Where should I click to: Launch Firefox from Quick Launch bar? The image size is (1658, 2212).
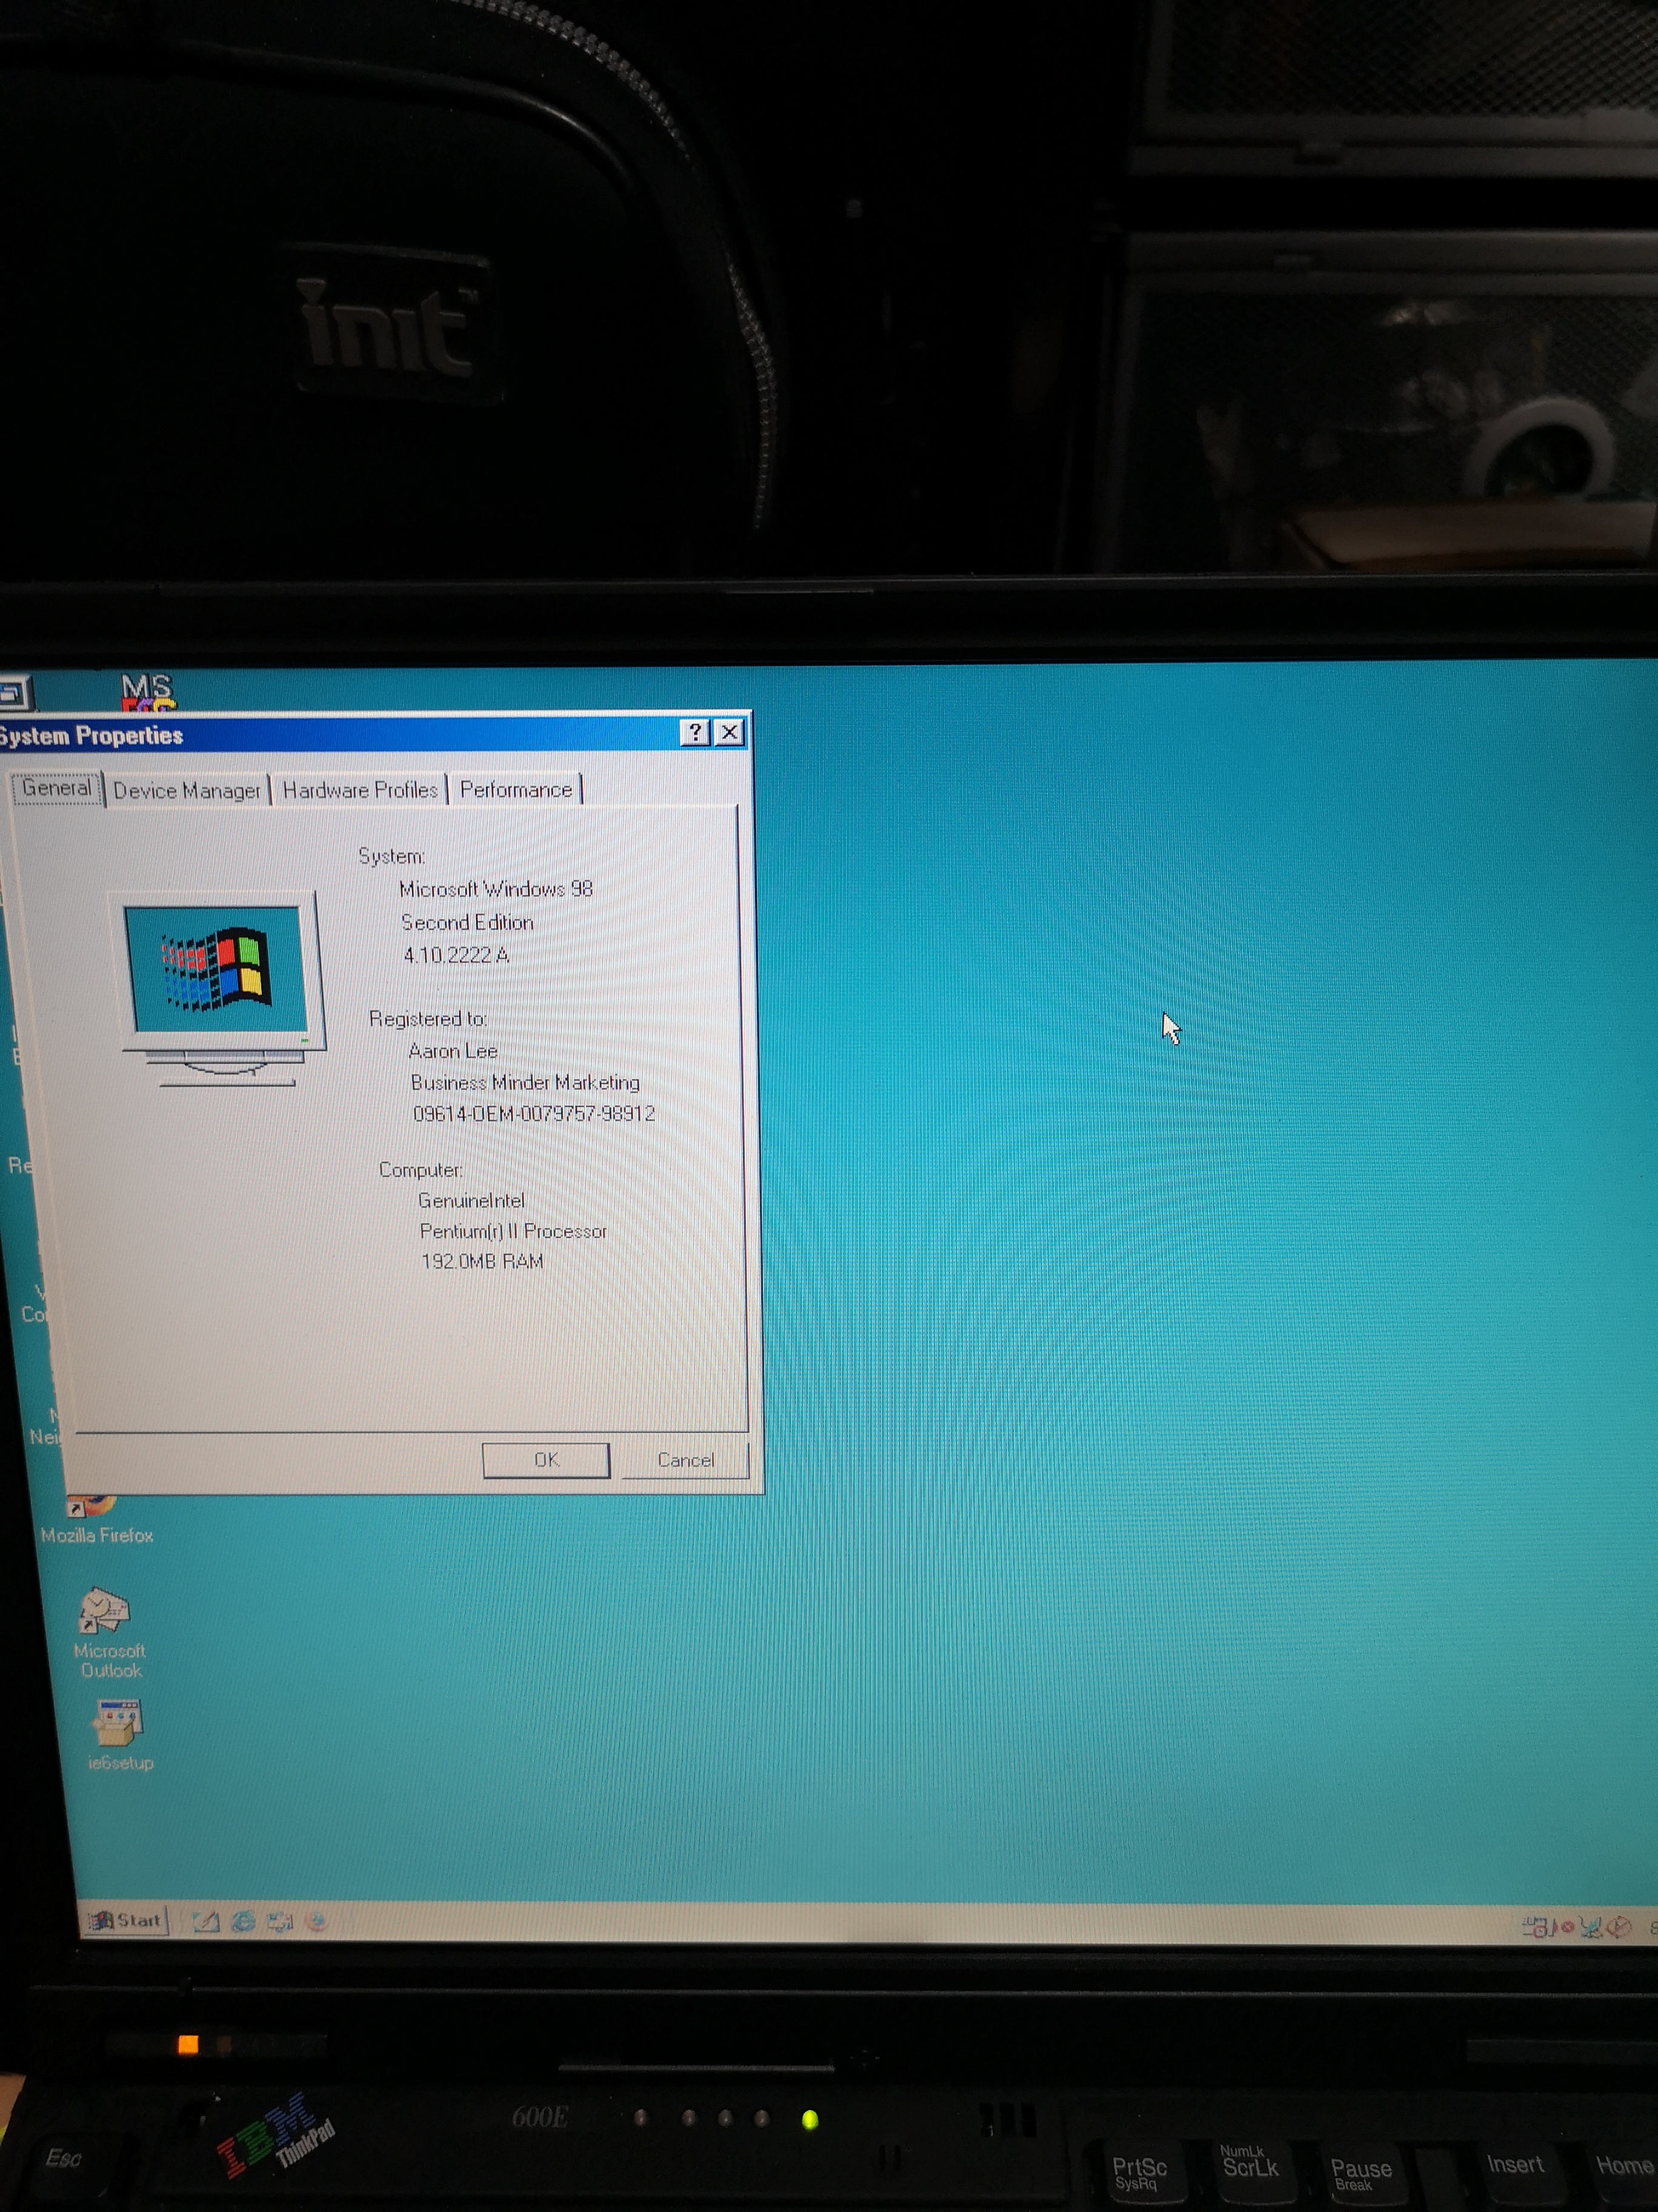pyautogui.click(x=316, y=1921)
